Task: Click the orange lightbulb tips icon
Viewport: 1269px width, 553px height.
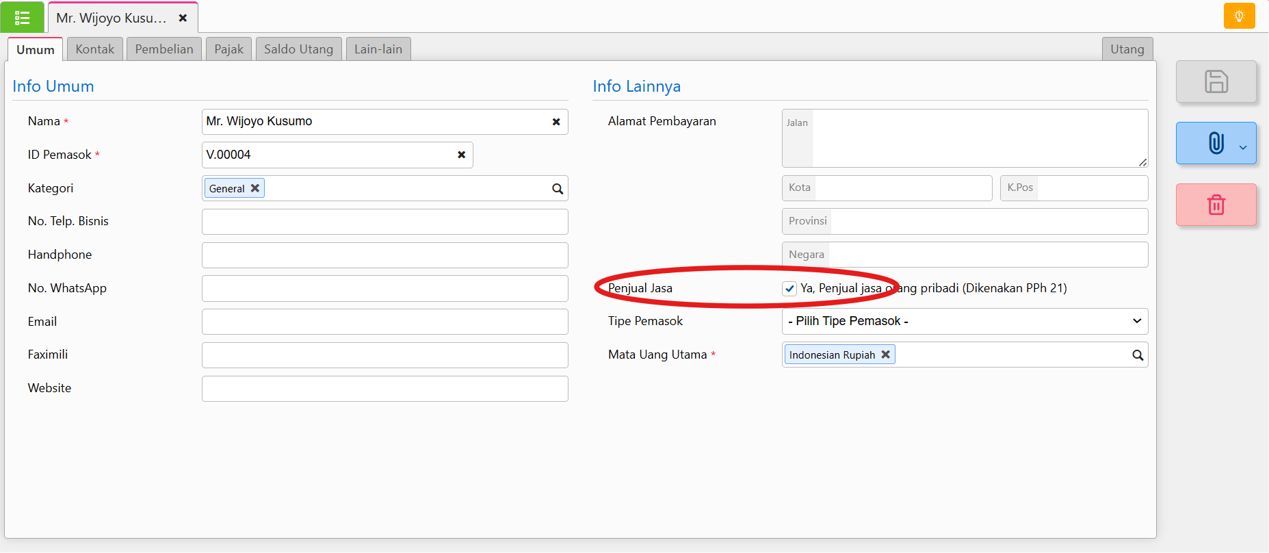Action: tap(1239, 16)
